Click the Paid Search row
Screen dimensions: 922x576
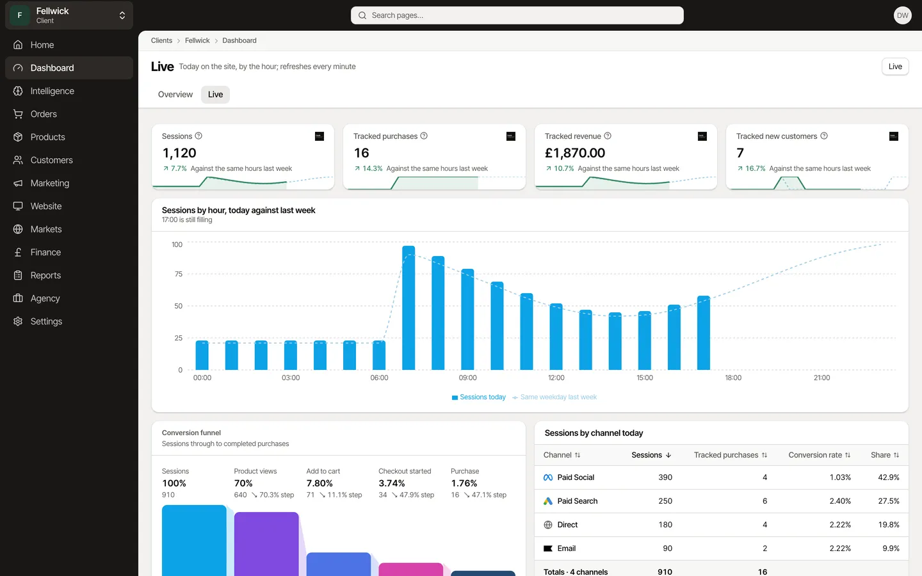tap(722, 501)
